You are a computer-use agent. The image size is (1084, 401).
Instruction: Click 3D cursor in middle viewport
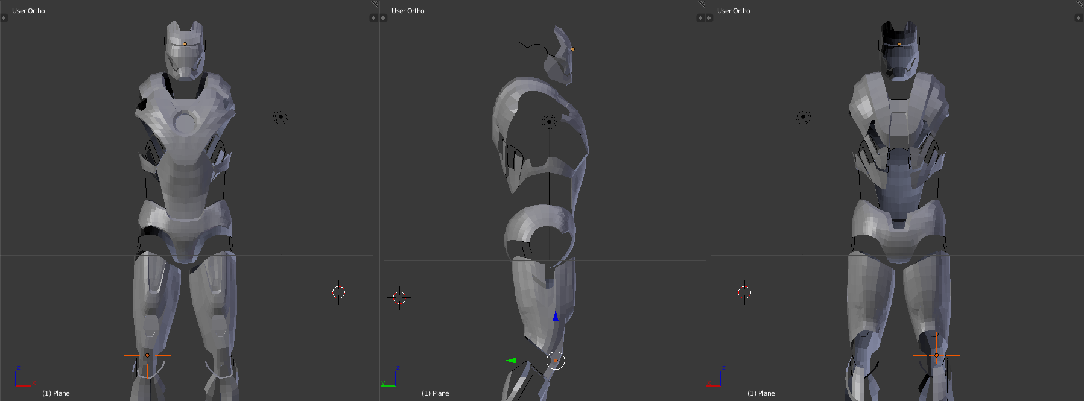[399, 297]
